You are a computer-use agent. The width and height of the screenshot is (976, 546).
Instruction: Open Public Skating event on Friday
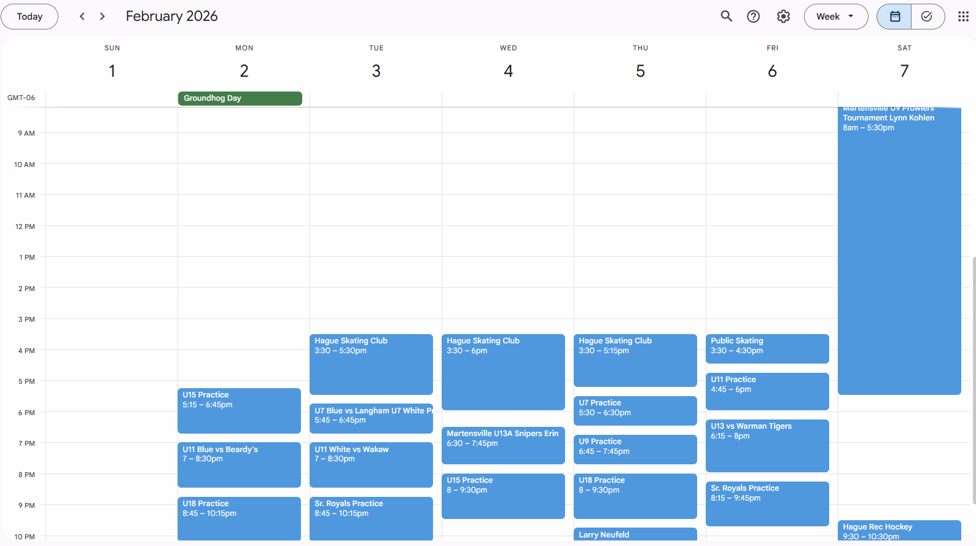coord(767,348)
